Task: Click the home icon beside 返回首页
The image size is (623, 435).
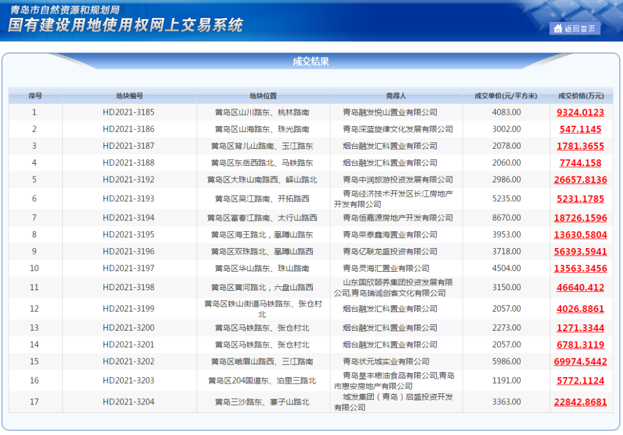Action: coord(558,29)
